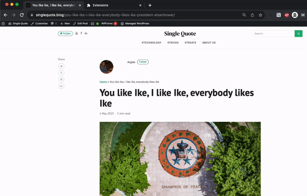Image resolution: width=307 pixels, height=196 pixels.
Task: Bookmark this page with the star icon
Action: 260,15
